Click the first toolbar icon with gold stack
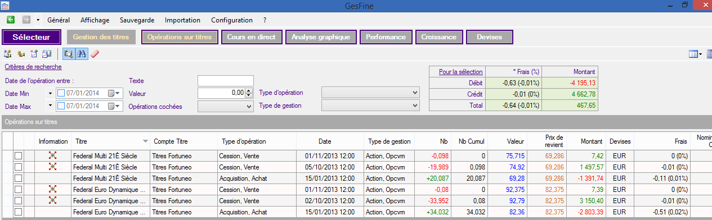The height and width of the screenshot is (220, 712). pyautogui.click(x=8, y=54)
